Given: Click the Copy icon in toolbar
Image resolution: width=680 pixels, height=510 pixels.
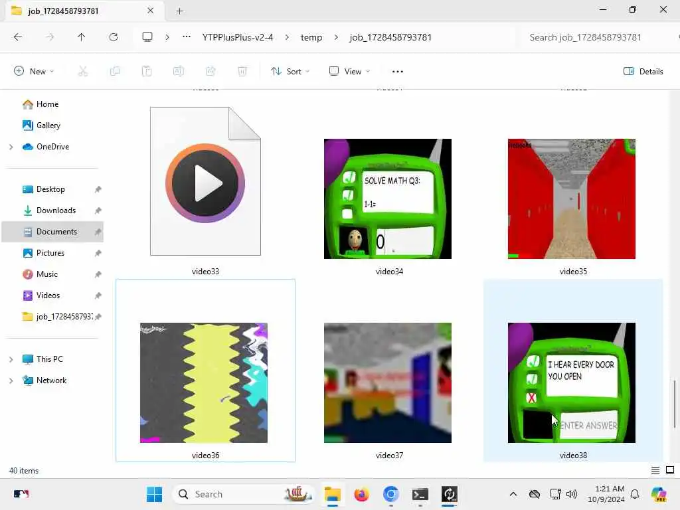Looking at the screenshot, I should (x=115, y=72).
